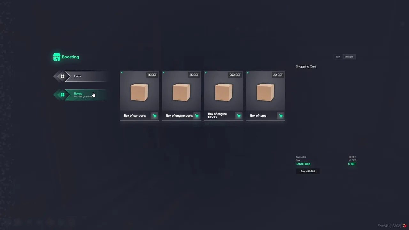Click the Box of car parts label
This screenshot has width=409, height=230.
pos(135,116)
